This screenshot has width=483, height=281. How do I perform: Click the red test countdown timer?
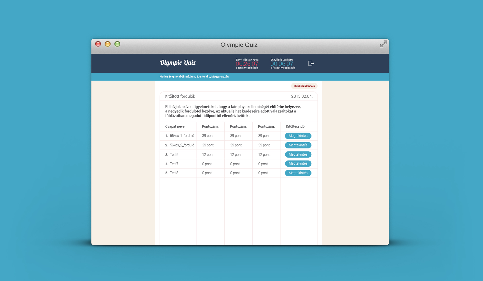(247, 64)
